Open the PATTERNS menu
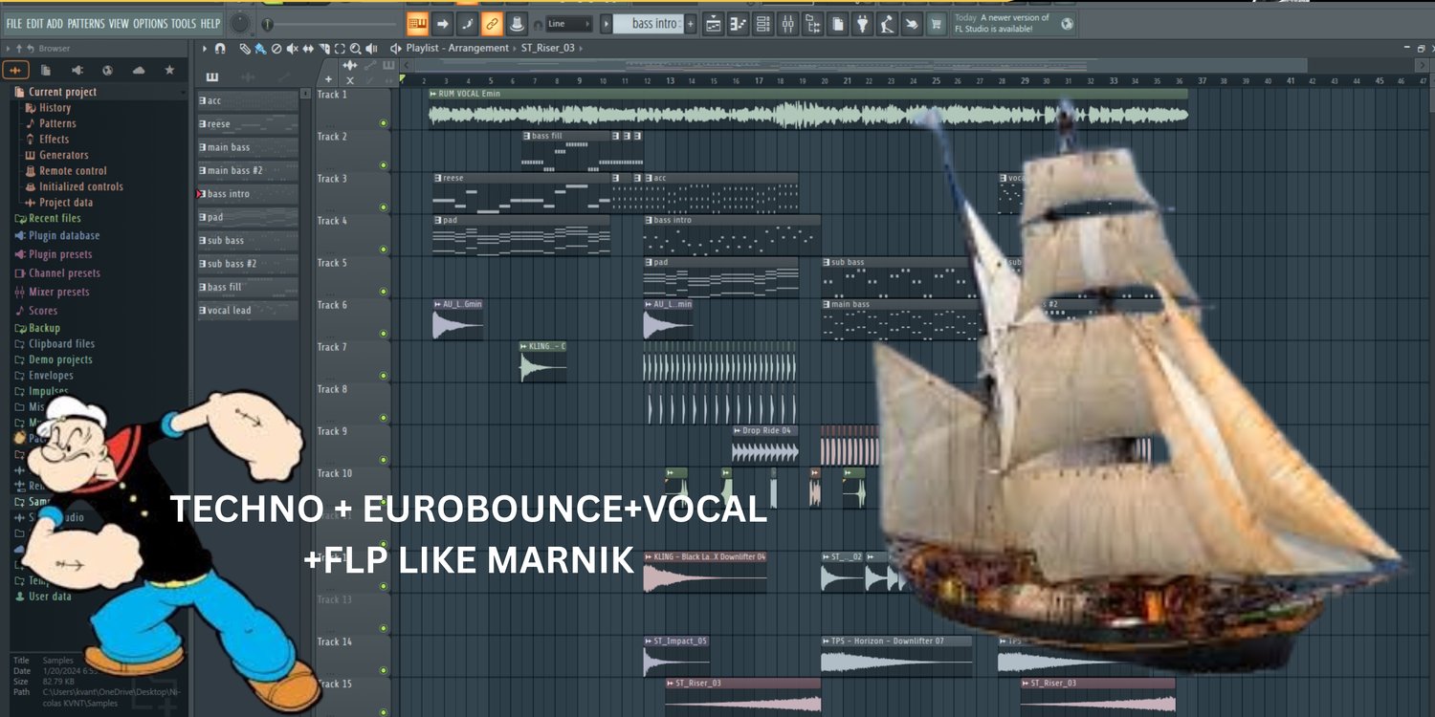Screen dimensions: 1435x717 [86, 24]
